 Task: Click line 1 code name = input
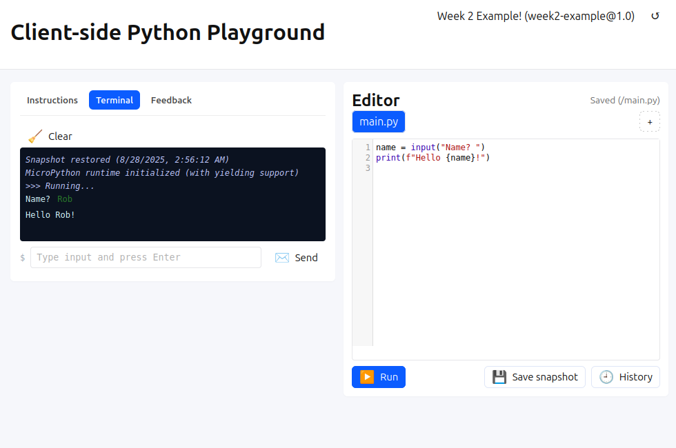tap(430, 147)
